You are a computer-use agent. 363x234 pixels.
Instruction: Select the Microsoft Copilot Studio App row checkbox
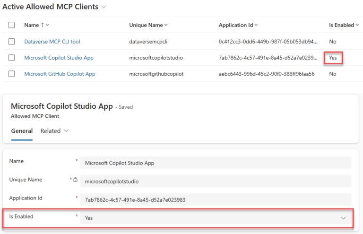[x=11, y=58]
